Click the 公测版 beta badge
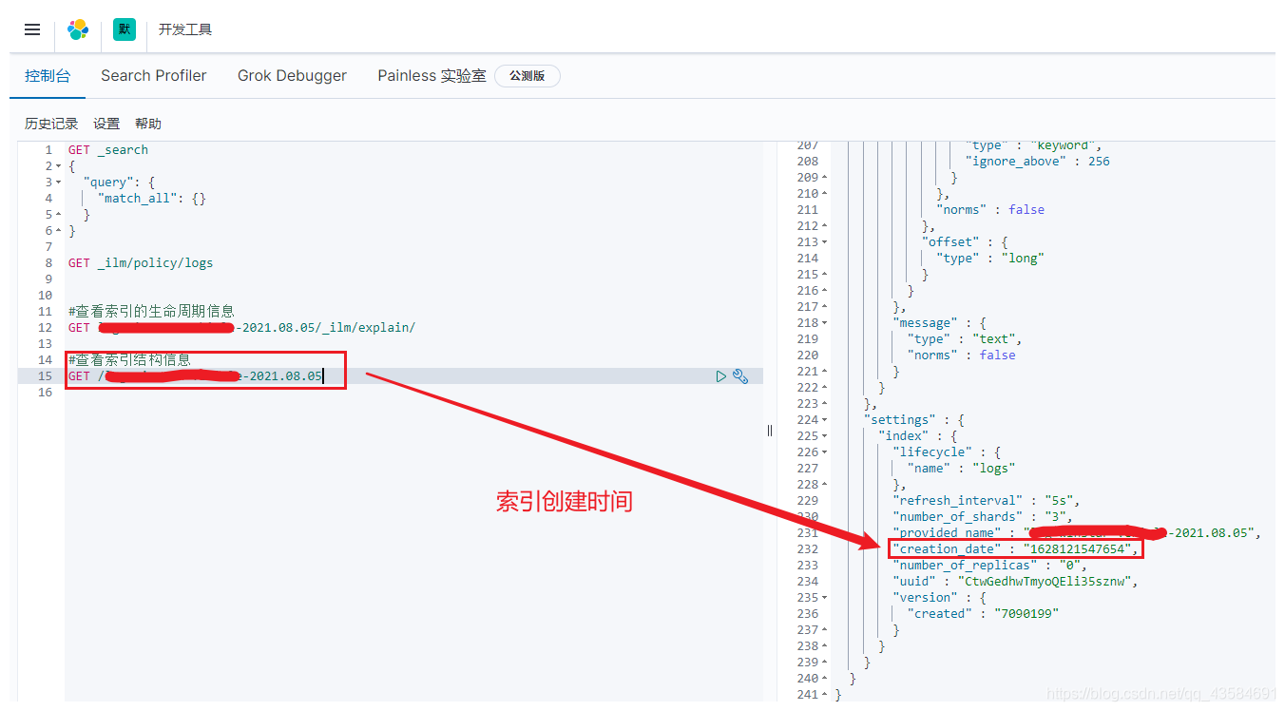Screen dimensions: 1285x711 [x=527, y=76]
